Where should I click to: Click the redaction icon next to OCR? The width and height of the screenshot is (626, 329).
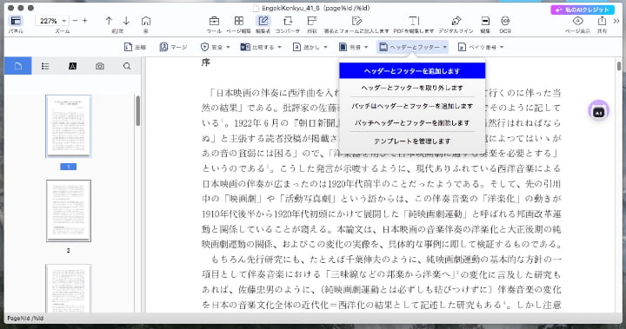tap(485, 21)
